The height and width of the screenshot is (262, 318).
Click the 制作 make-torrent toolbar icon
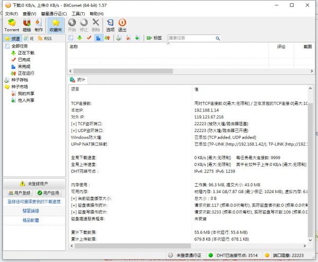point(39,25)
